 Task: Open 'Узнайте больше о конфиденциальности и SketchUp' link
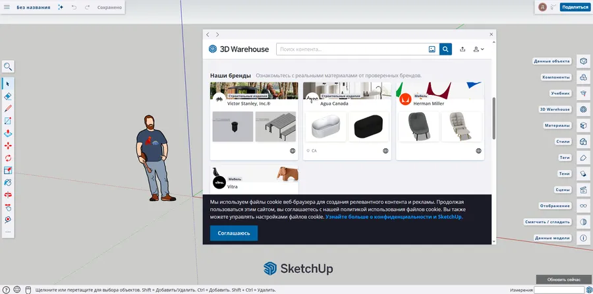pos(394,217)
